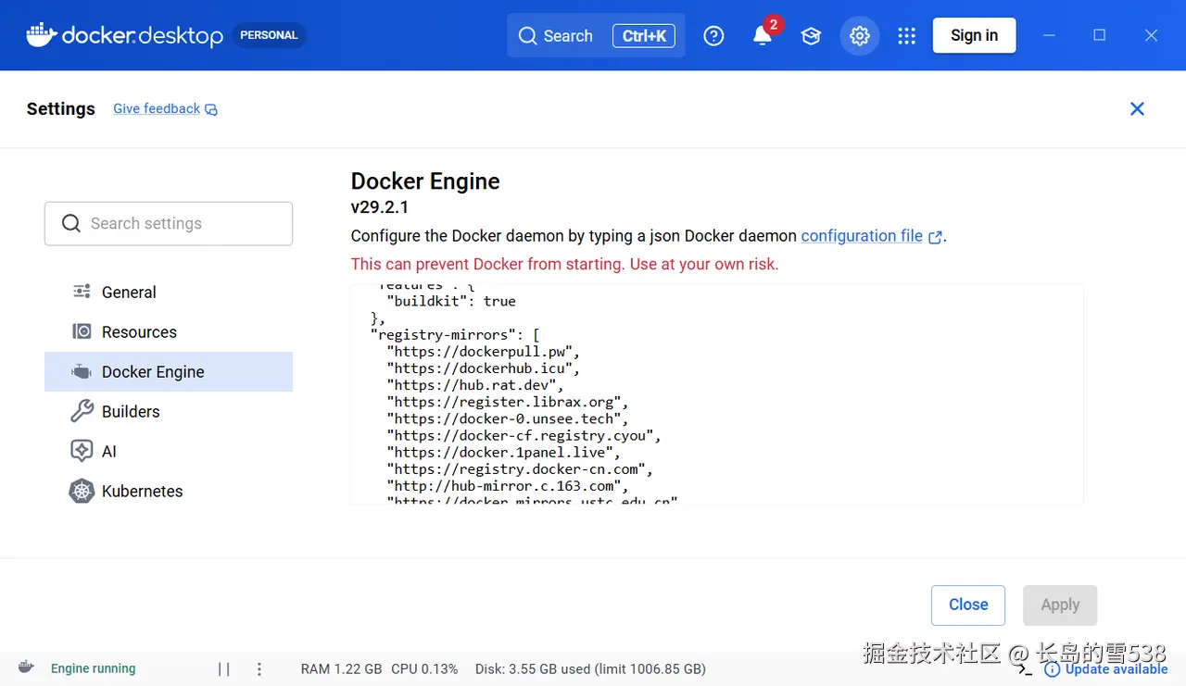Screen dimensions: 1186x686
Task: Click the header Search bar
Action: click(596, 36)
